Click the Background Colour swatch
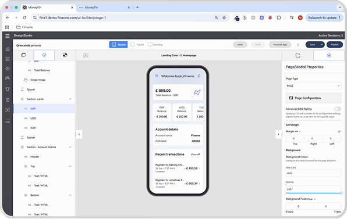 pos(339,157)
